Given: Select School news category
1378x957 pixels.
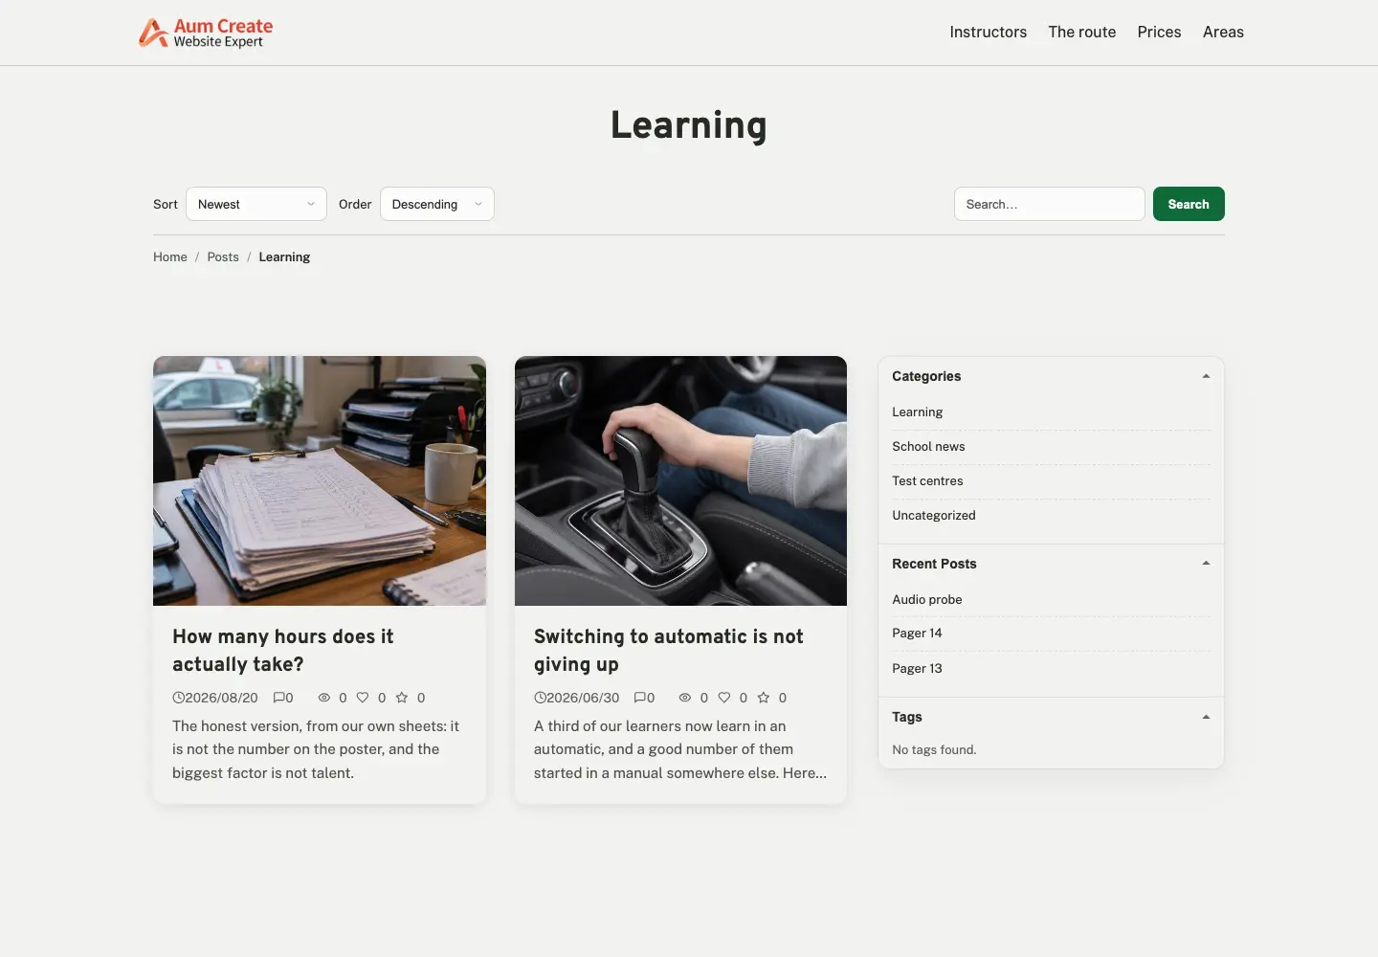Looking at the screenshot, I should pos(928,447).
